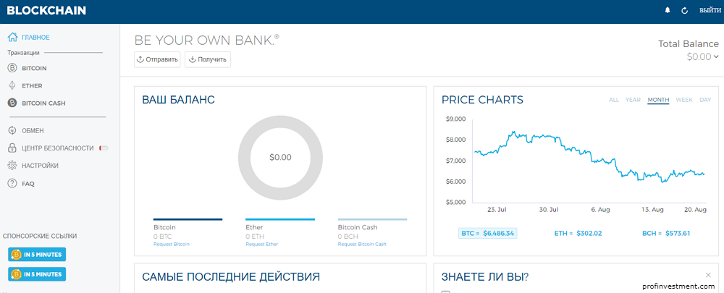Switch price chart to WEEK
724x293 pixels.
(684, 100)
